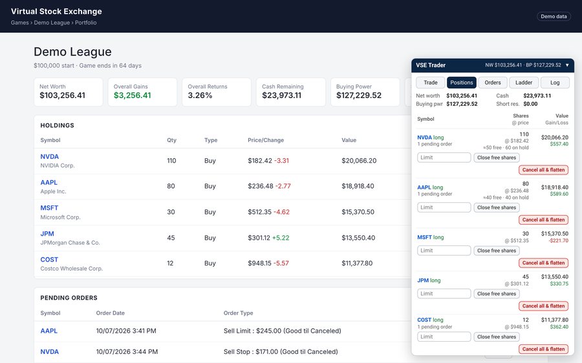Click the JPM price change +5.22
The width and height of the screenshot is (582, 363).
pos(281,238)
